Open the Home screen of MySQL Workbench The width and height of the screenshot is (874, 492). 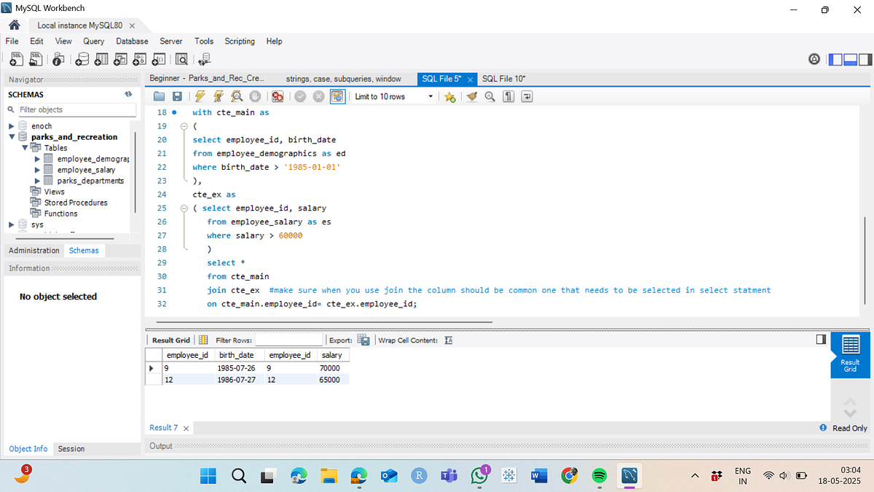point(14,23)
